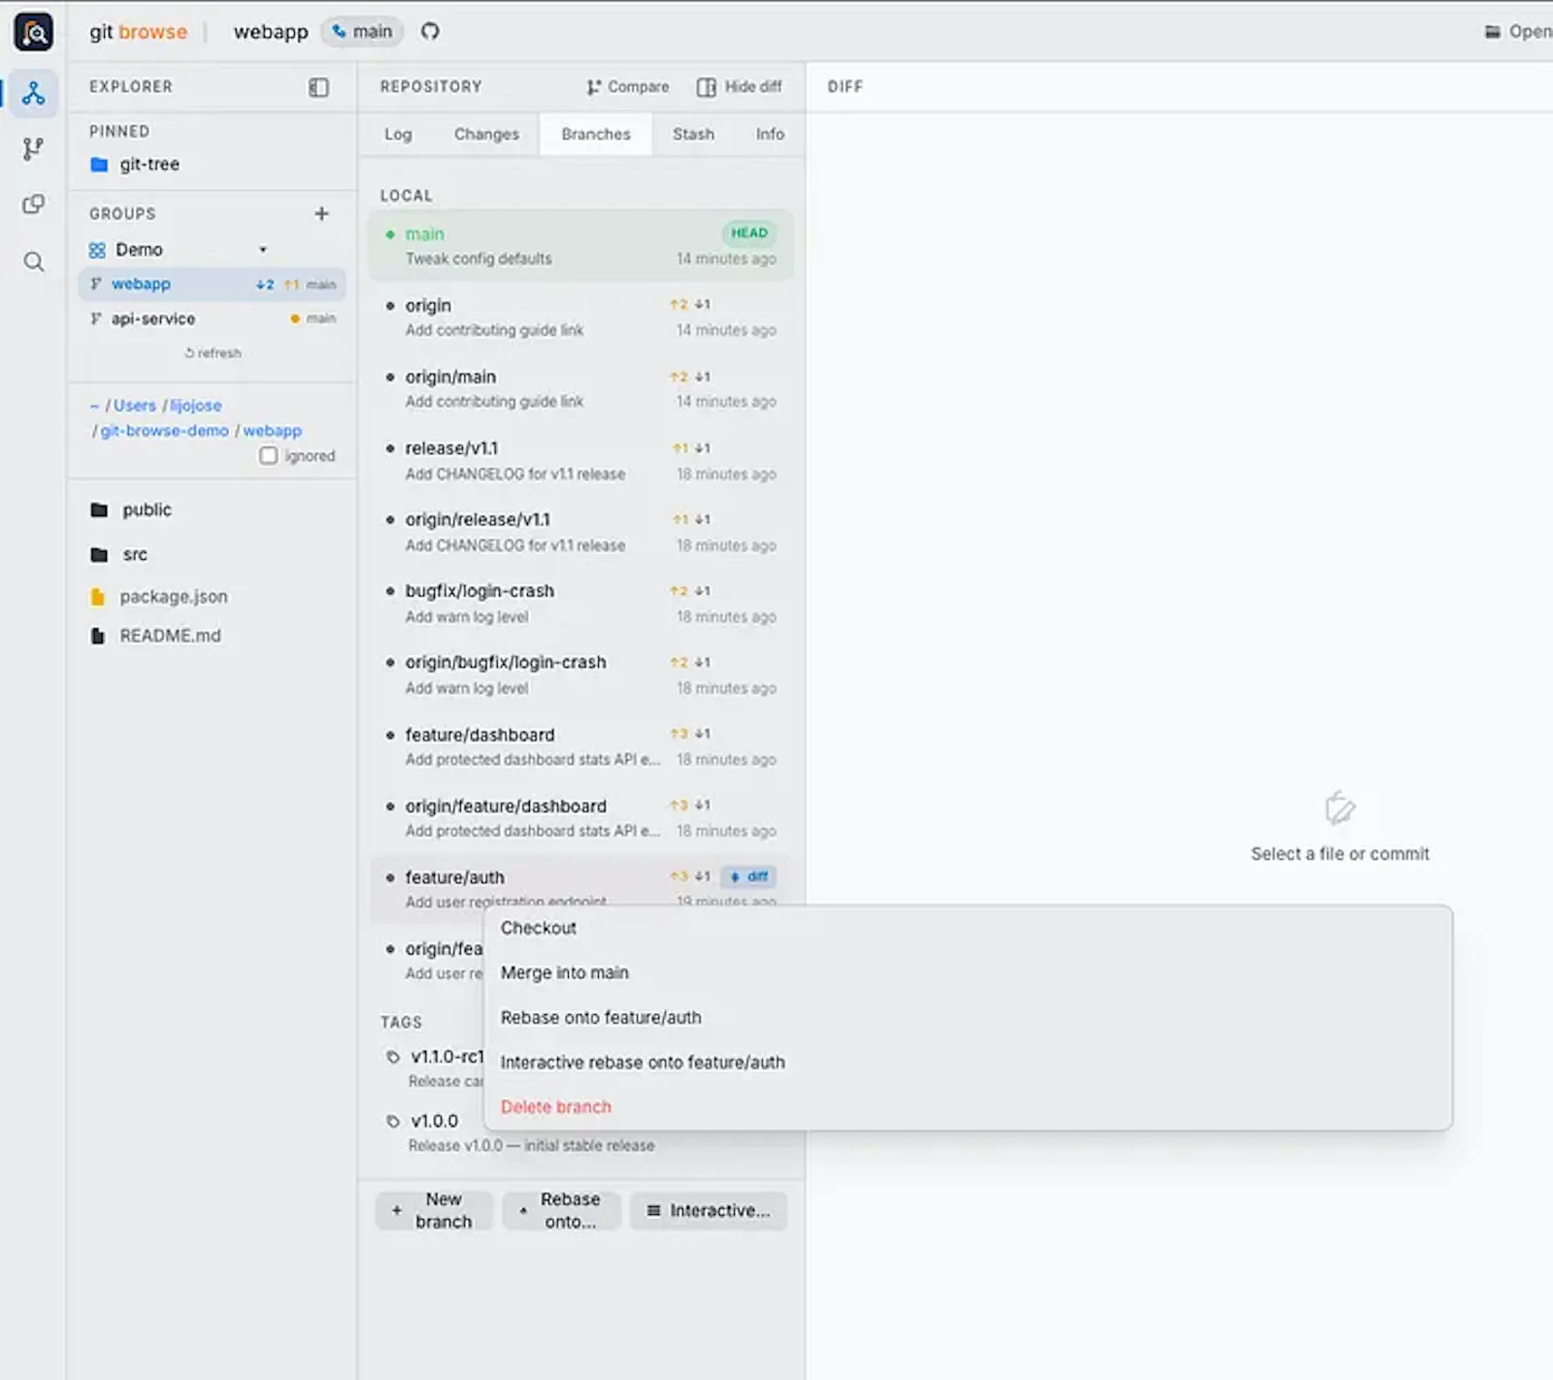Select the bugfix/login-crash branch
The height and width of the screenshot is (1380, 1553).
pos(580,604)
